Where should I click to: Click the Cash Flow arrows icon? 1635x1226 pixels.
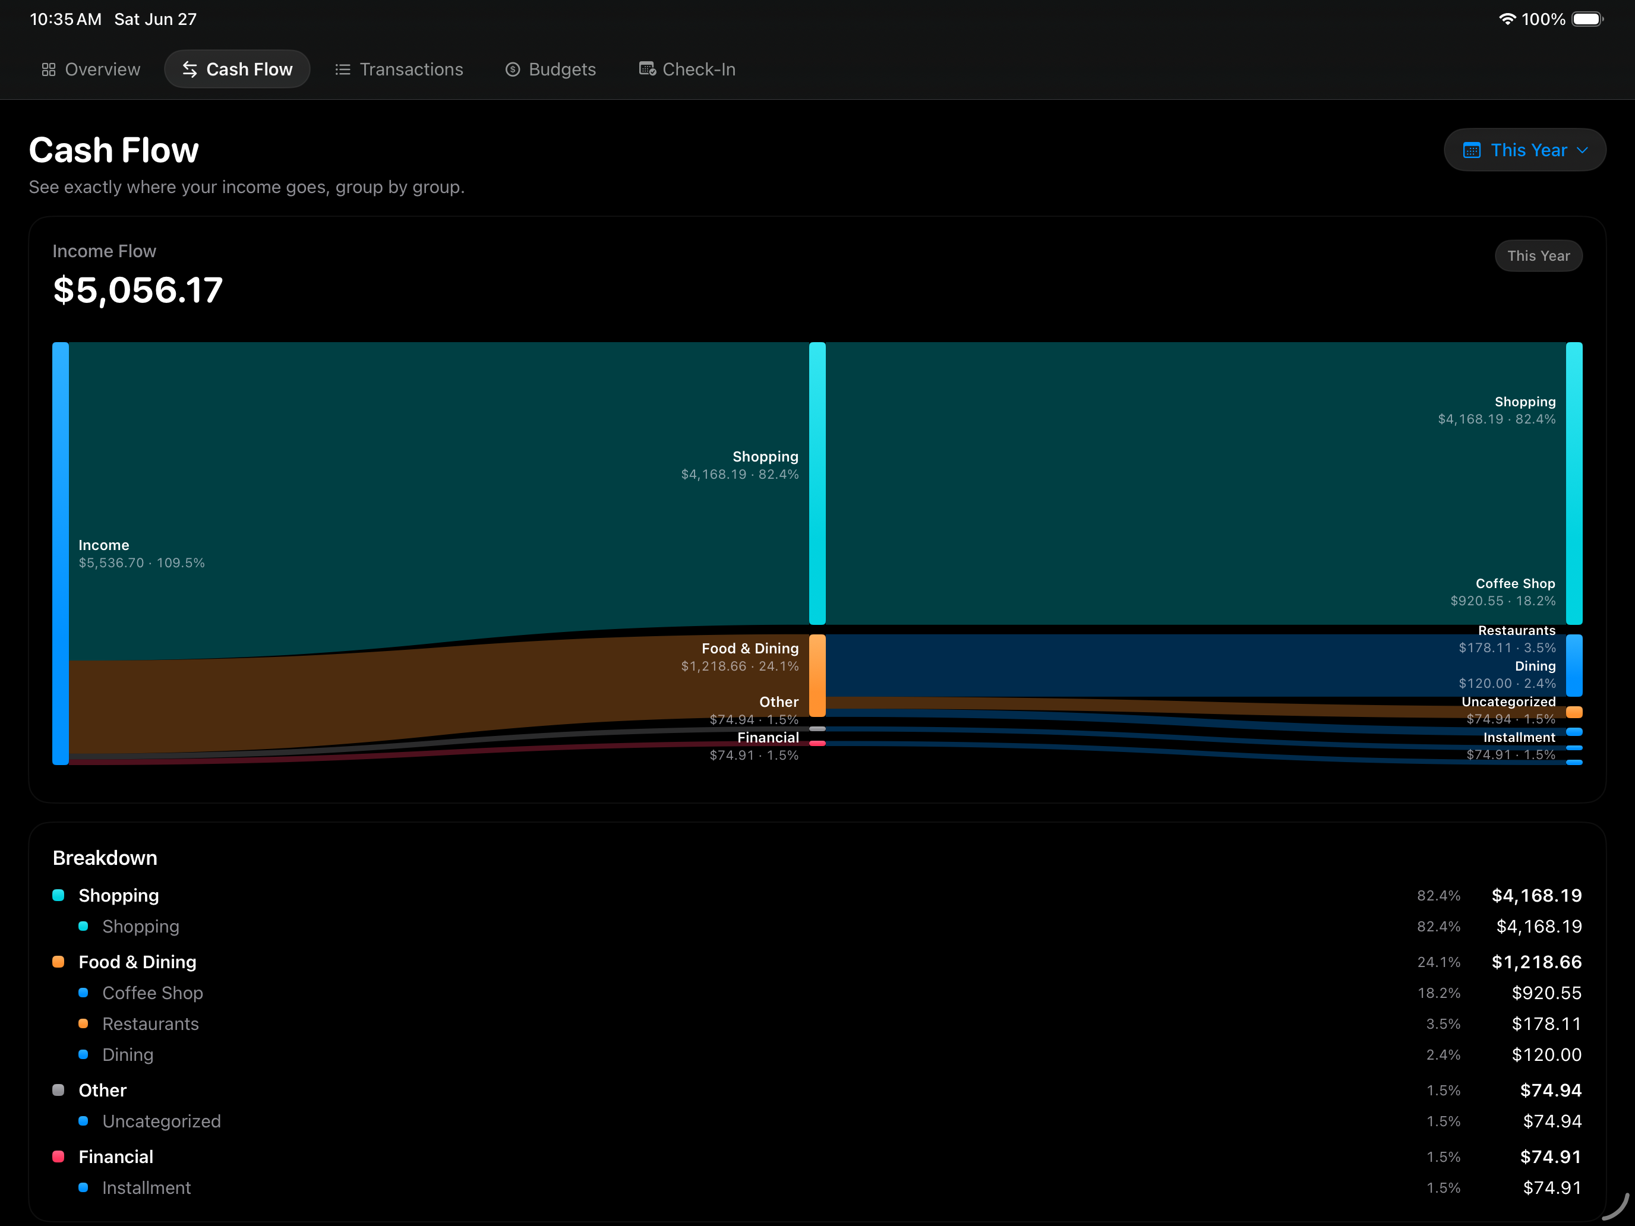[190, 69]
